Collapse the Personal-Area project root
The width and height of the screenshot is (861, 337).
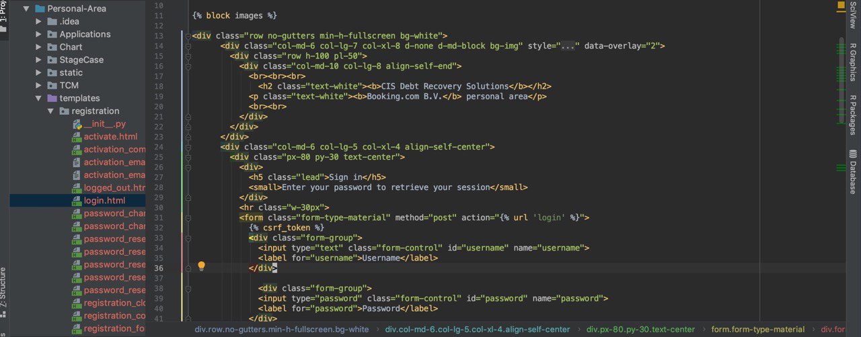pyautogui.click(x=26, y=9)
